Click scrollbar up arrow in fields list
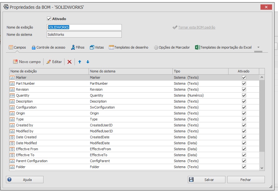This screenshot has width=278, height=191. (x=262, y=77)
